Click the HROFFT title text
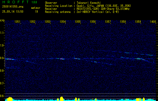The image size is (158, 101). 16,2
